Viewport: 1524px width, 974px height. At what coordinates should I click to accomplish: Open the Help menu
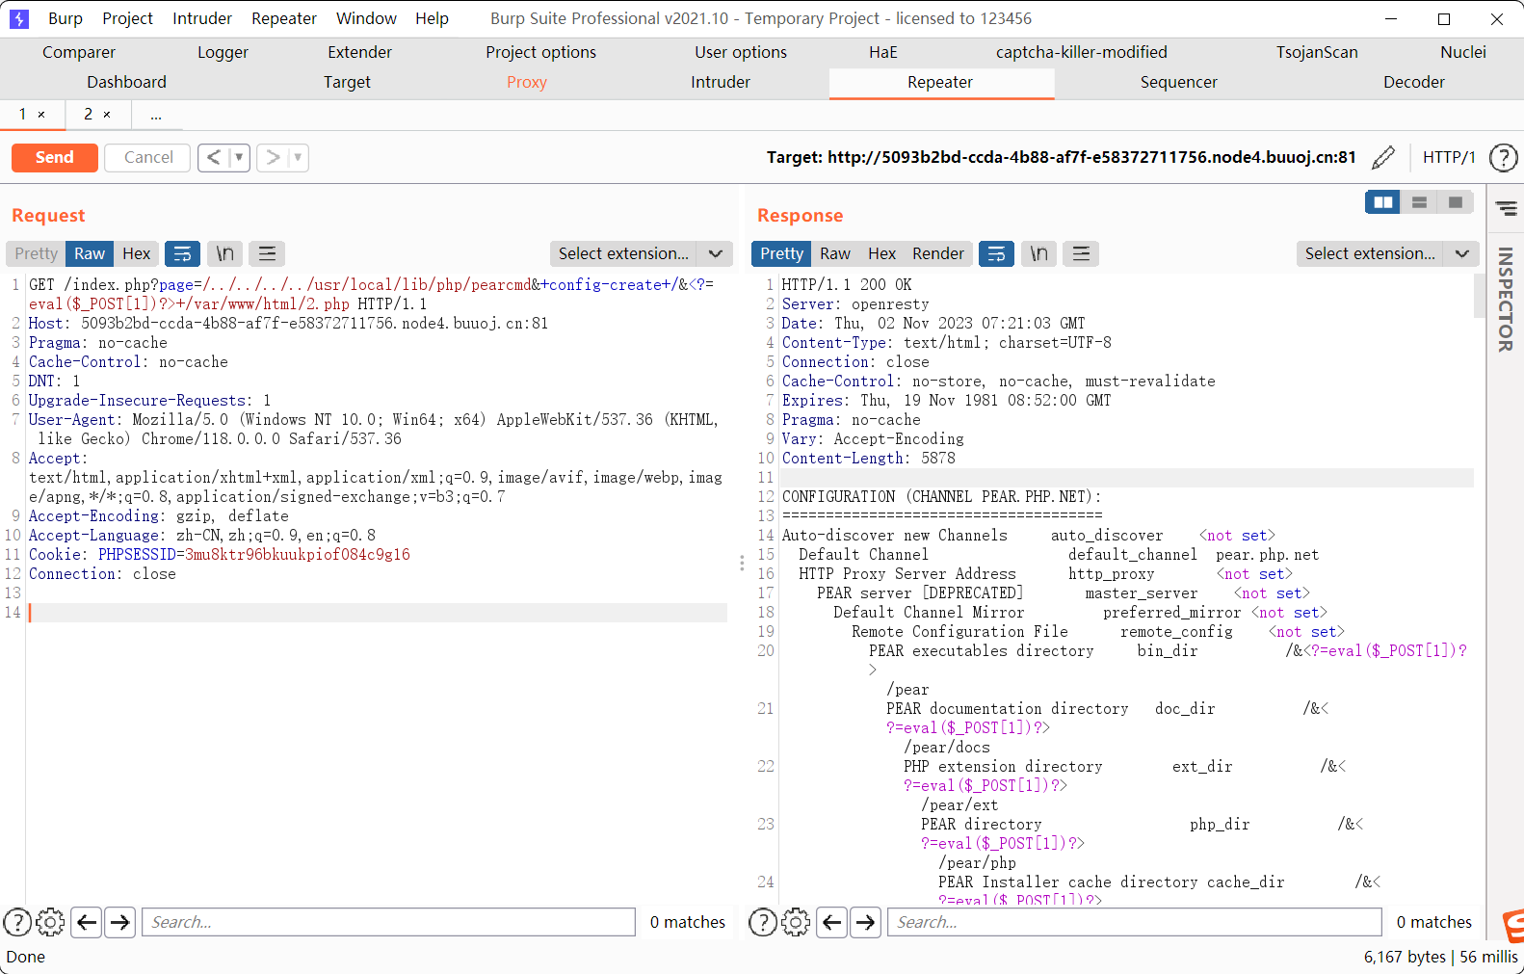tap(432, 18)
